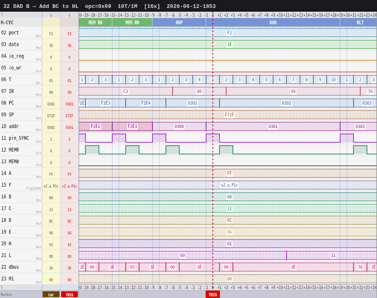Click the M-CYC row label
This screenshot has height=298, width=377.
coord(7,22)
